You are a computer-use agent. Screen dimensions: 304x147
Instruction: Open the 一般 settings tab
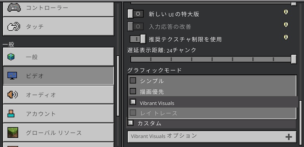(x=59, y=57)
